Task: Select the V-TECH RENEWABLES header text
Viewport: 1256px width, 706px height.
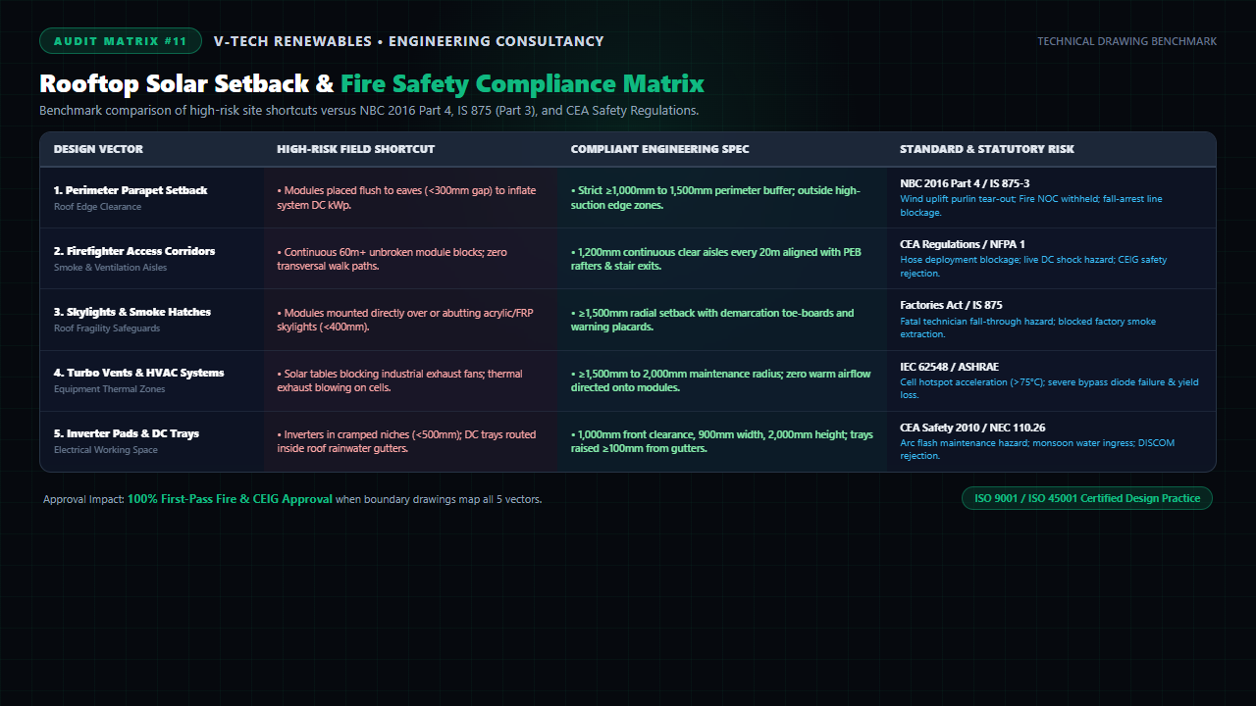Action: click(x=409, y=41)
